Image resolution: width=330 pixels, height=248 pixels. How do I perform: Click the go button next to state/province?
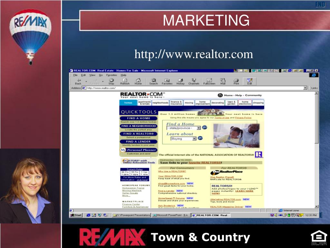pyautogui.click(x=205, y=127)
